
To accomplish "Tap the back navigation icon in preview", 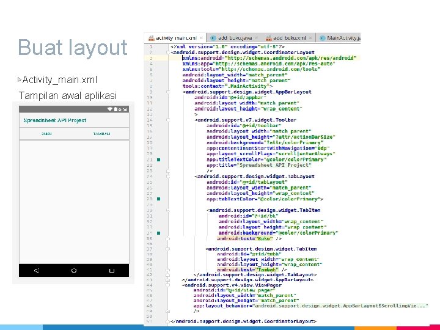I will click(37, 271).
